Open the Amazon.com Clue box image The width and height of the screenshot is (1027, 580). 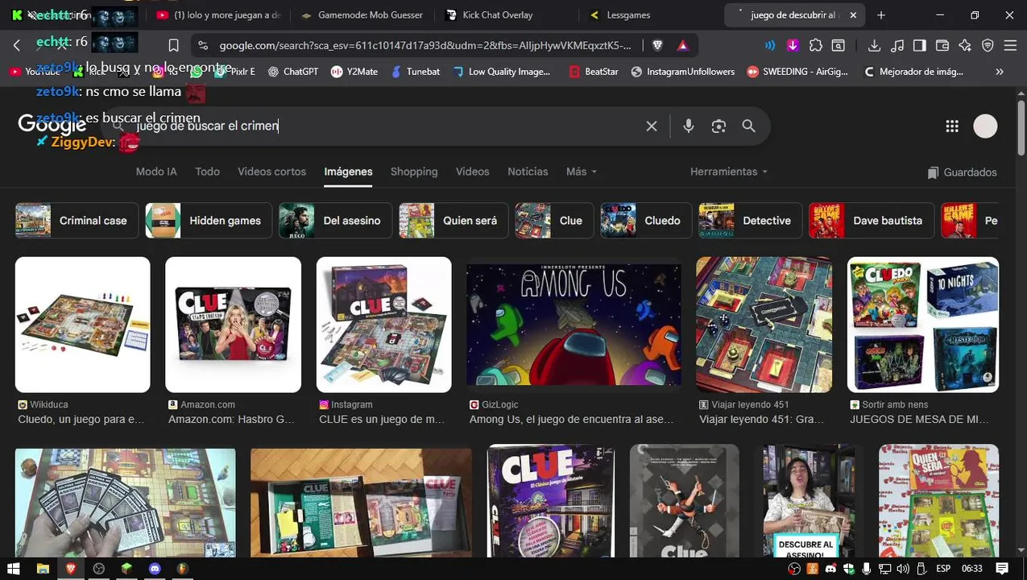pos(233,325)
